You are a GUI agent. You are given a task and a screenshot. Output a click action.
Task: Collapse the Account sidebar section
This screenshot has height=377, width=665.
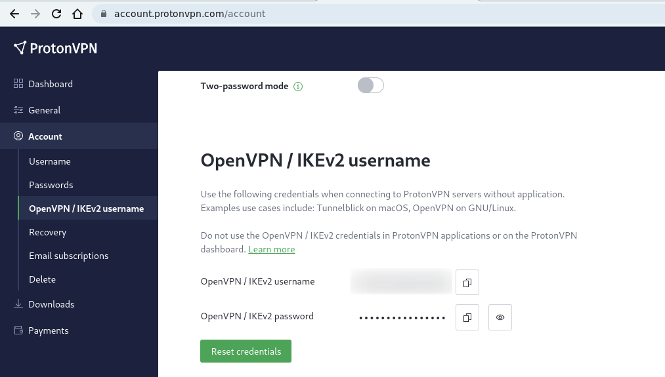point(79,136)
